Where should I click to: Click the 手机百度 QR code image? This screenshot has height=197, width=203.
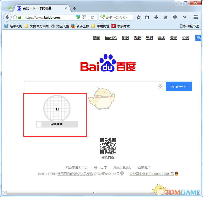108,146
